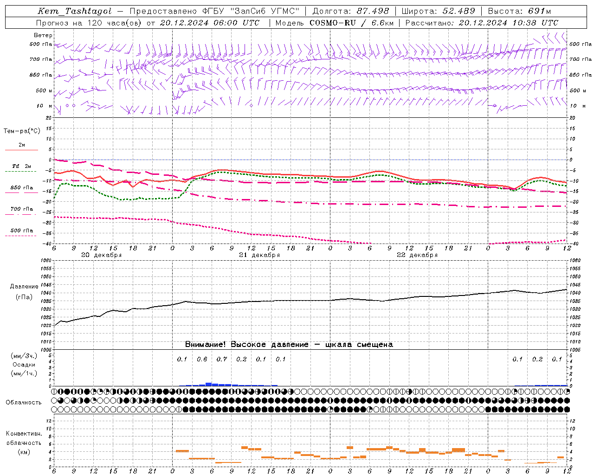594x475 pixels.
Task: Click the Модель COSMO-RU / 6.6км text
Action: [334, 23]
